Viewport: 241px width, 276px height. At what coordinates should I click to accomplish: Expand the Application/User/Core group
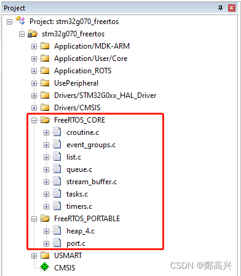34,59
